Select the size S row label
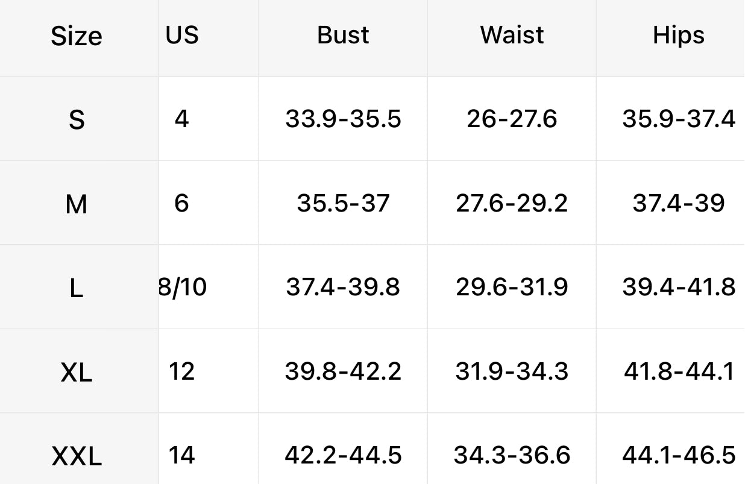745x484 pixels. [x=77, y=120]
